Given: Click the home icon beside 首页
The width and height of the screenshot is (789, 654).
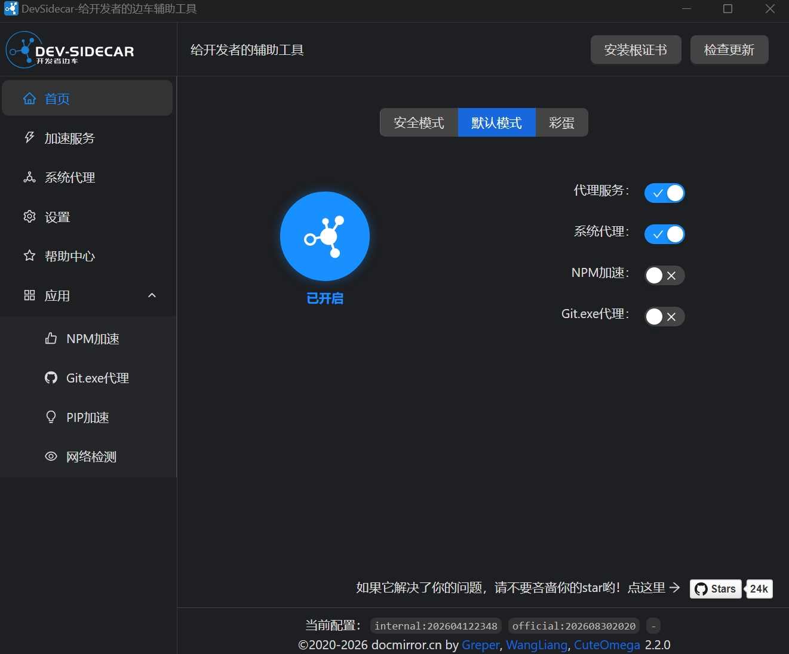Looking at the screenshot, I should click(29, 98).
